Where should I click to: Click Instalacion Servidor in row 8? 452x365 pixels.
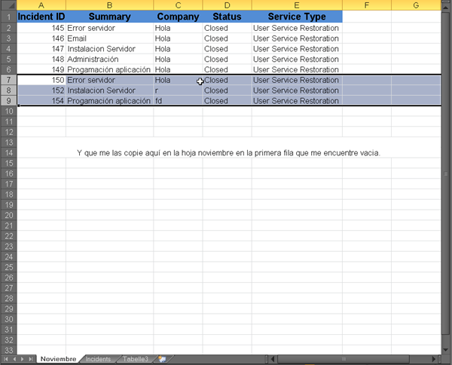[x=109, y=90]
